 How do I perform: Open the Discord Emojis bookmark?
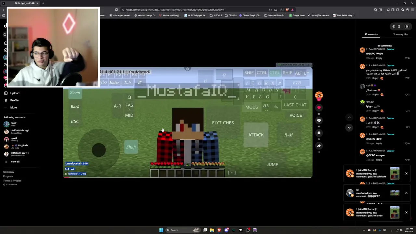(x=250, y=15)
